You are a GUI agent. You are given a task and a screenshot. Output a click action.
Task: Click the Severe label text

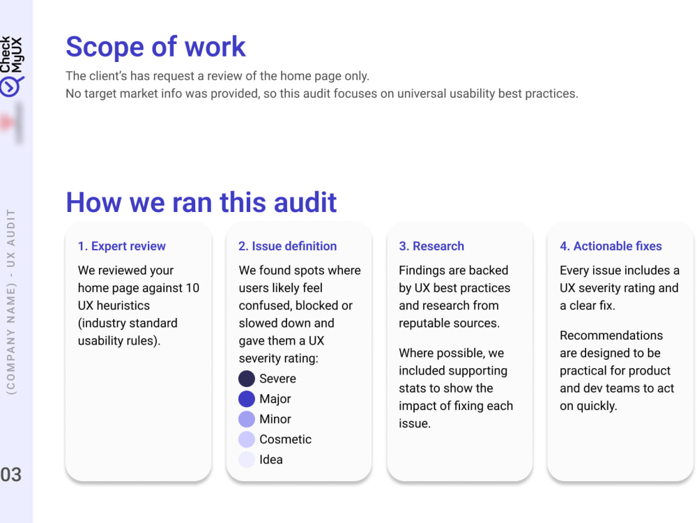278,379
